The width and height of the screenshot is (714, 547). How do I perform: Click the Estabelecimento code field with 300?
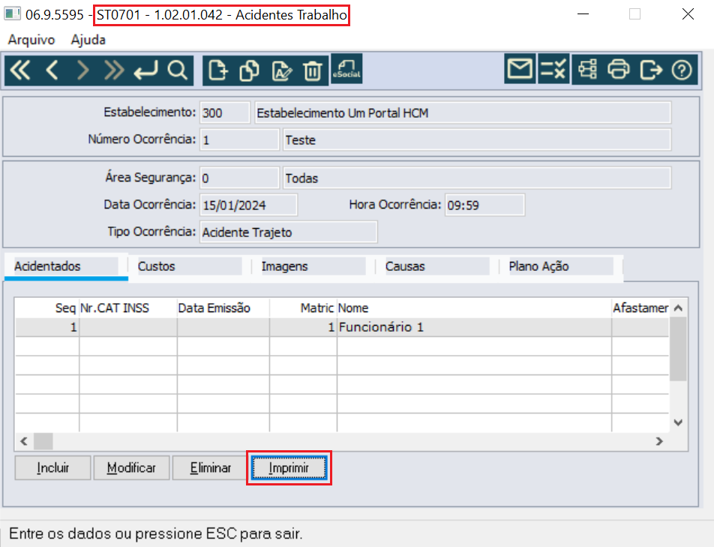[x=225, y=113]
